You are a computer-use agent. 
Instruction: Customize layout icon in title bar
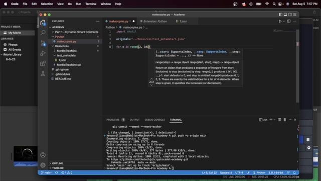295,15
